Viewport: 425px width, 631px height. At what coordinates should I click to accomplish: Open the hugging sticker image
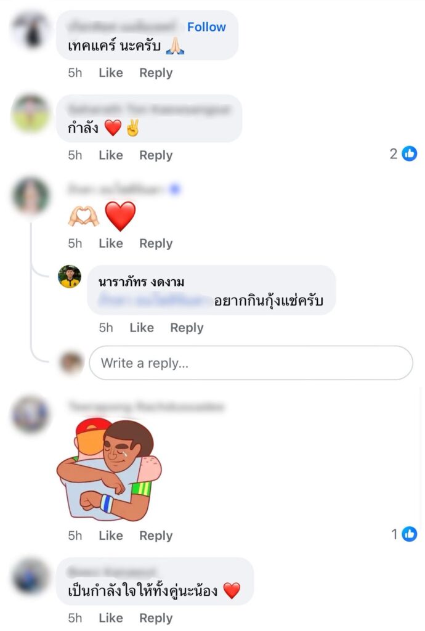click(109, 470)
